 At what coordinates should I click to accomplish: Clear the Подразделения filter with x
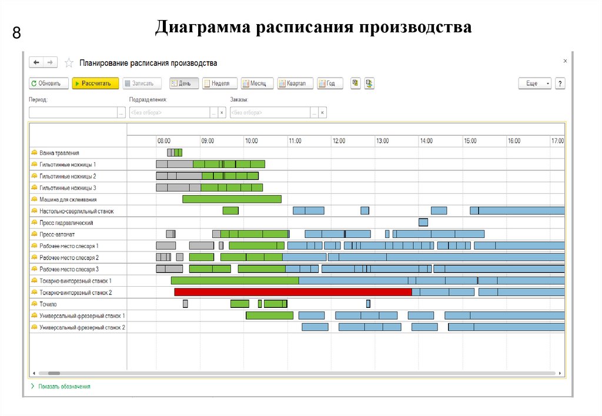tap(222, 112)
